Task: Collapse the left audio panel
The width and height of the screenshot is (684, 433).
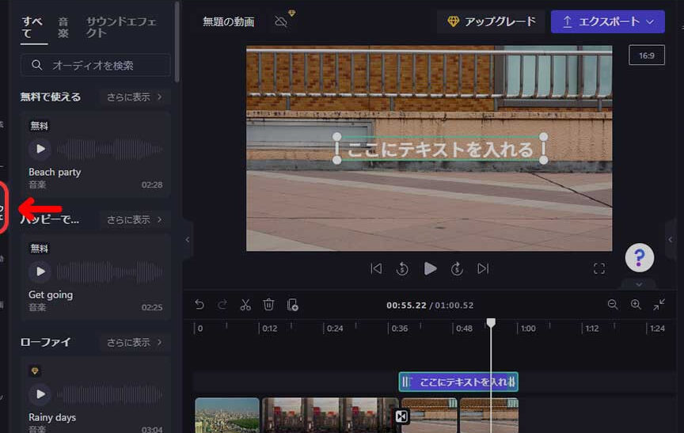Action: (187, 239)
